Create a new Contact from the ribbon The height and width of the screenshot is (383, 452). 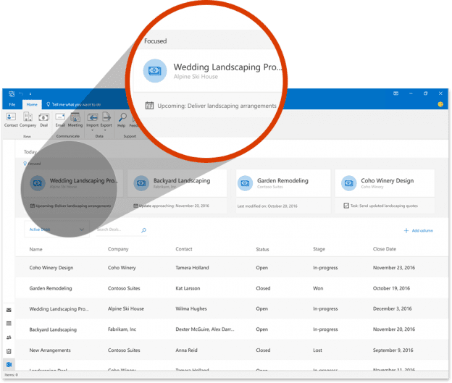11,119
